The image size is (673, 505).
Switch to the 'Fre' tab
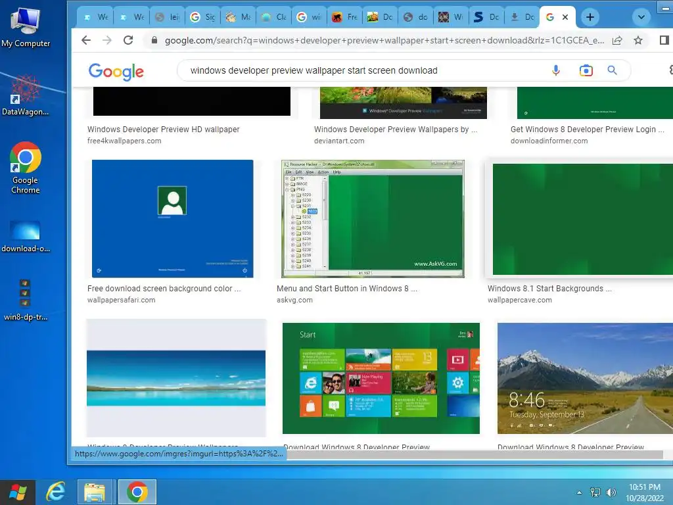pyautogui.click(x=346, y=17)
